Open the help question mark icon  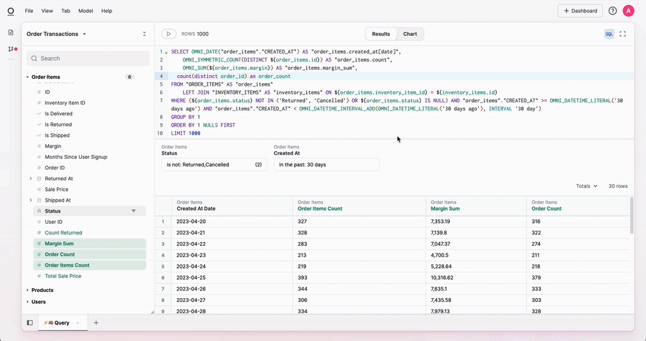coord(613,11)
